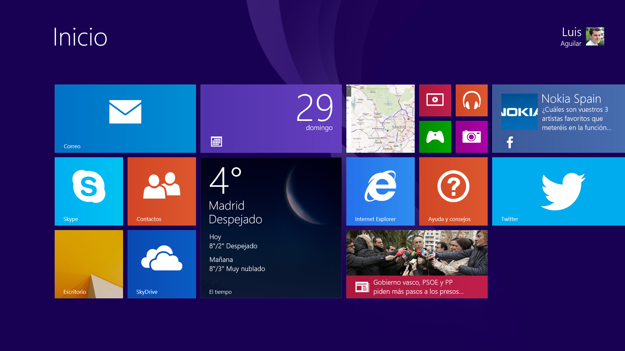The height and width of the screenshot is (351, 625).
Task: Open the Contactos people tile
Action: (x=162, y=191)
